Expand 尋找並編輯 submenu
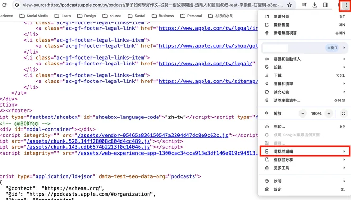This screenshot has width=351, height=200. [x=305, y=152]
